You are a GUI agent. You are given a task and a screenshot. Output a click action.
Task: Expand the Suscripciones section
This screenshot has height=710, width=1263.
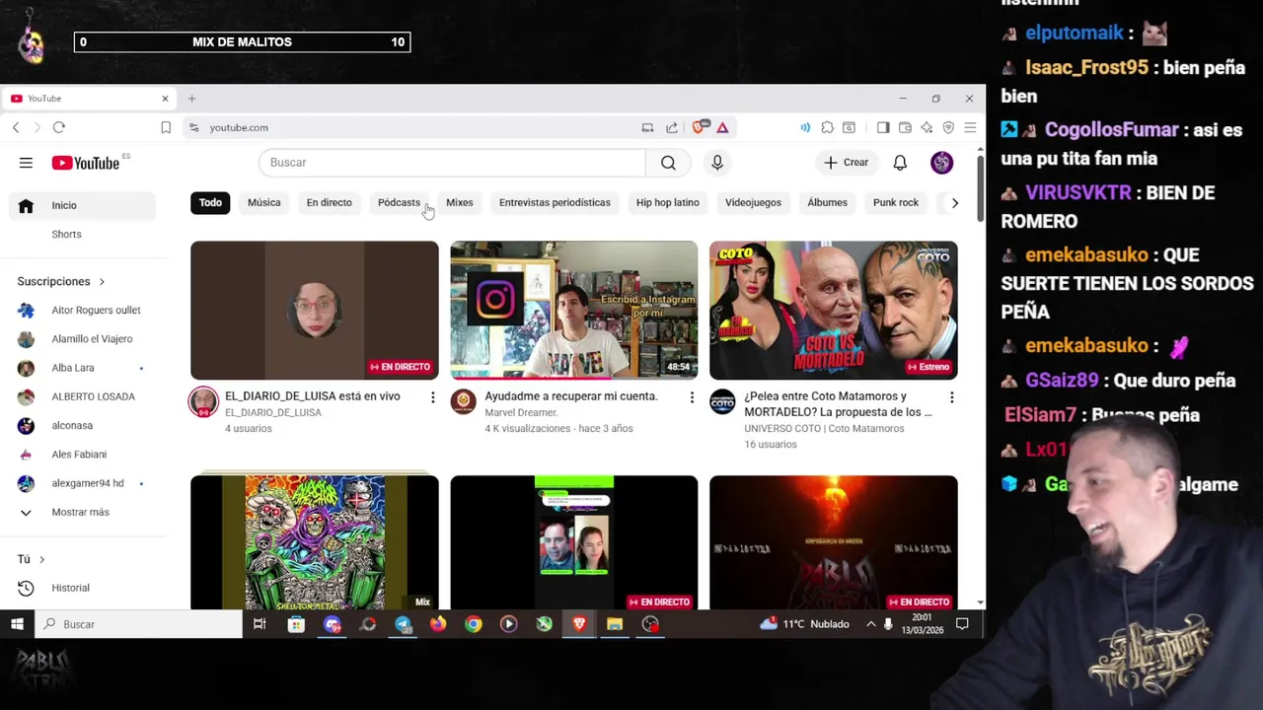click(61, 281)
